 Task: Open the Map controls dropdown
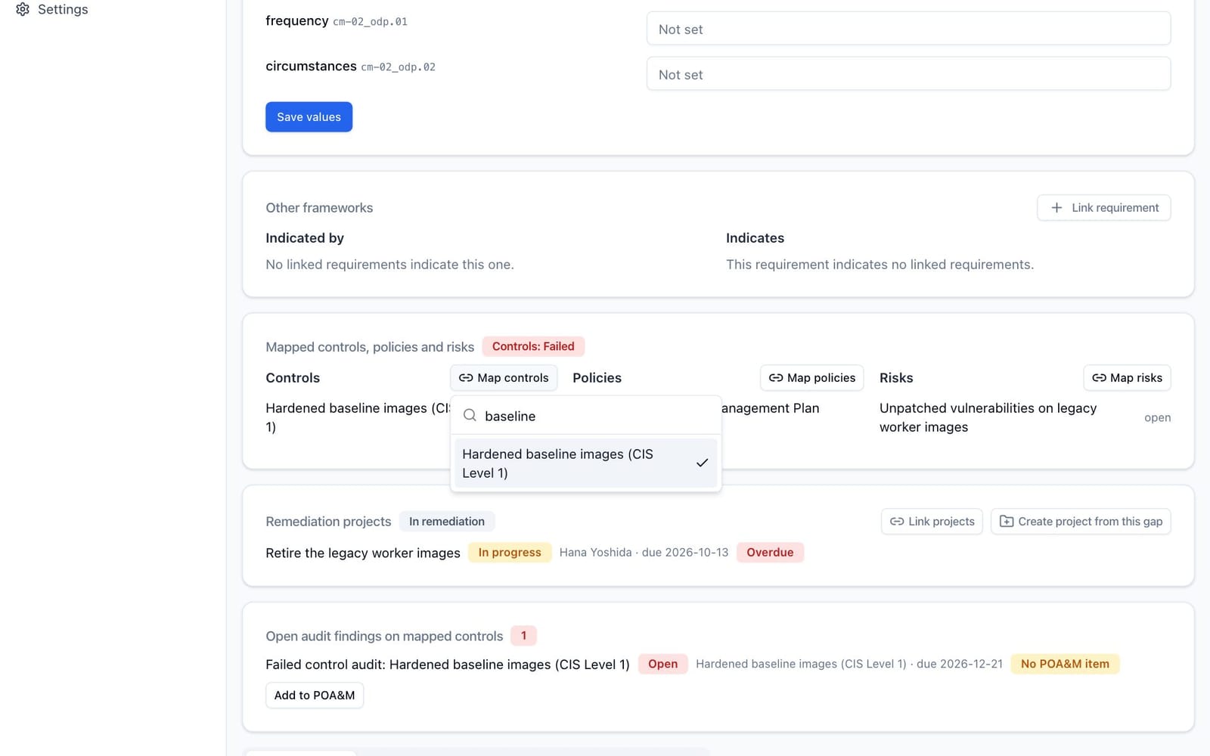pos(504,377)
